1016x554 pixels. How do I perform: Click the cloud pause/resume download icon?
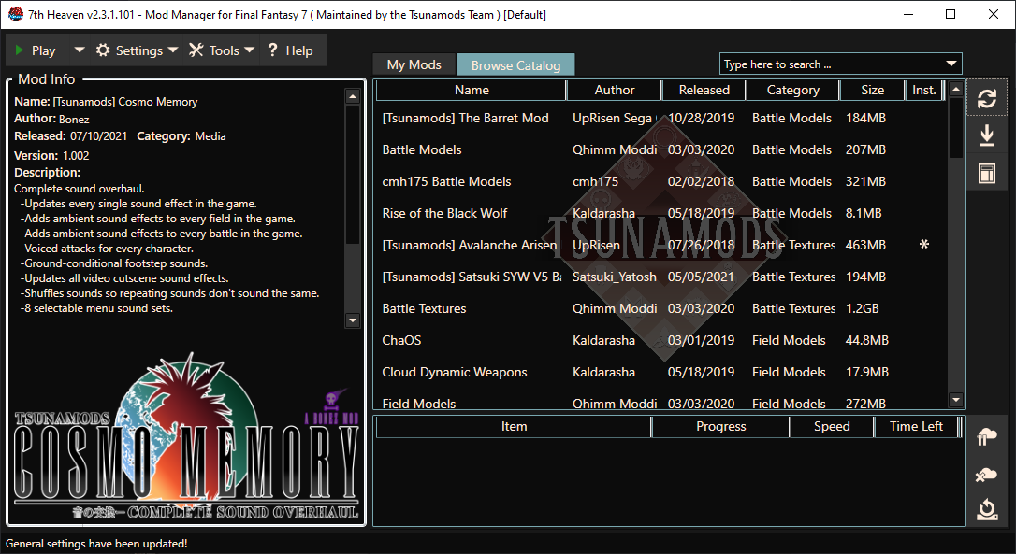(x=987, y=437)
